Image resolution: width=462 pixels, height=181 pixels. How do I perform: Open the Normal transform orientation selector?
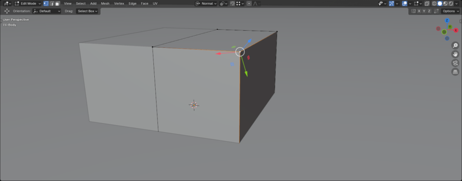tap(207, 4)
